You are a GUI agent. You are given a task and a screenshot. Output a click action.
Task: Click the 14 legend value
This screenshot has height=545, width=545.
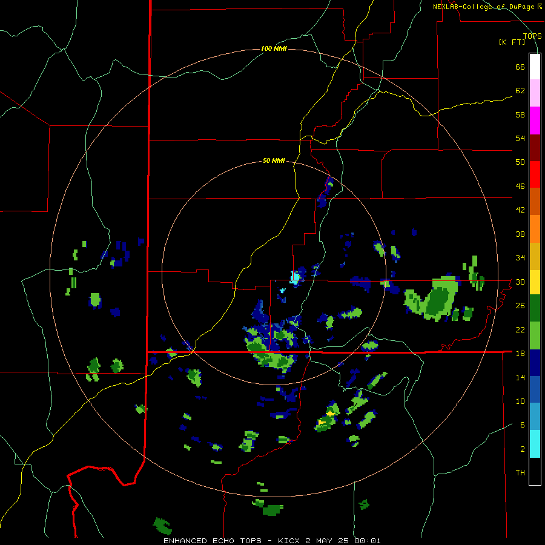[520, 377]
